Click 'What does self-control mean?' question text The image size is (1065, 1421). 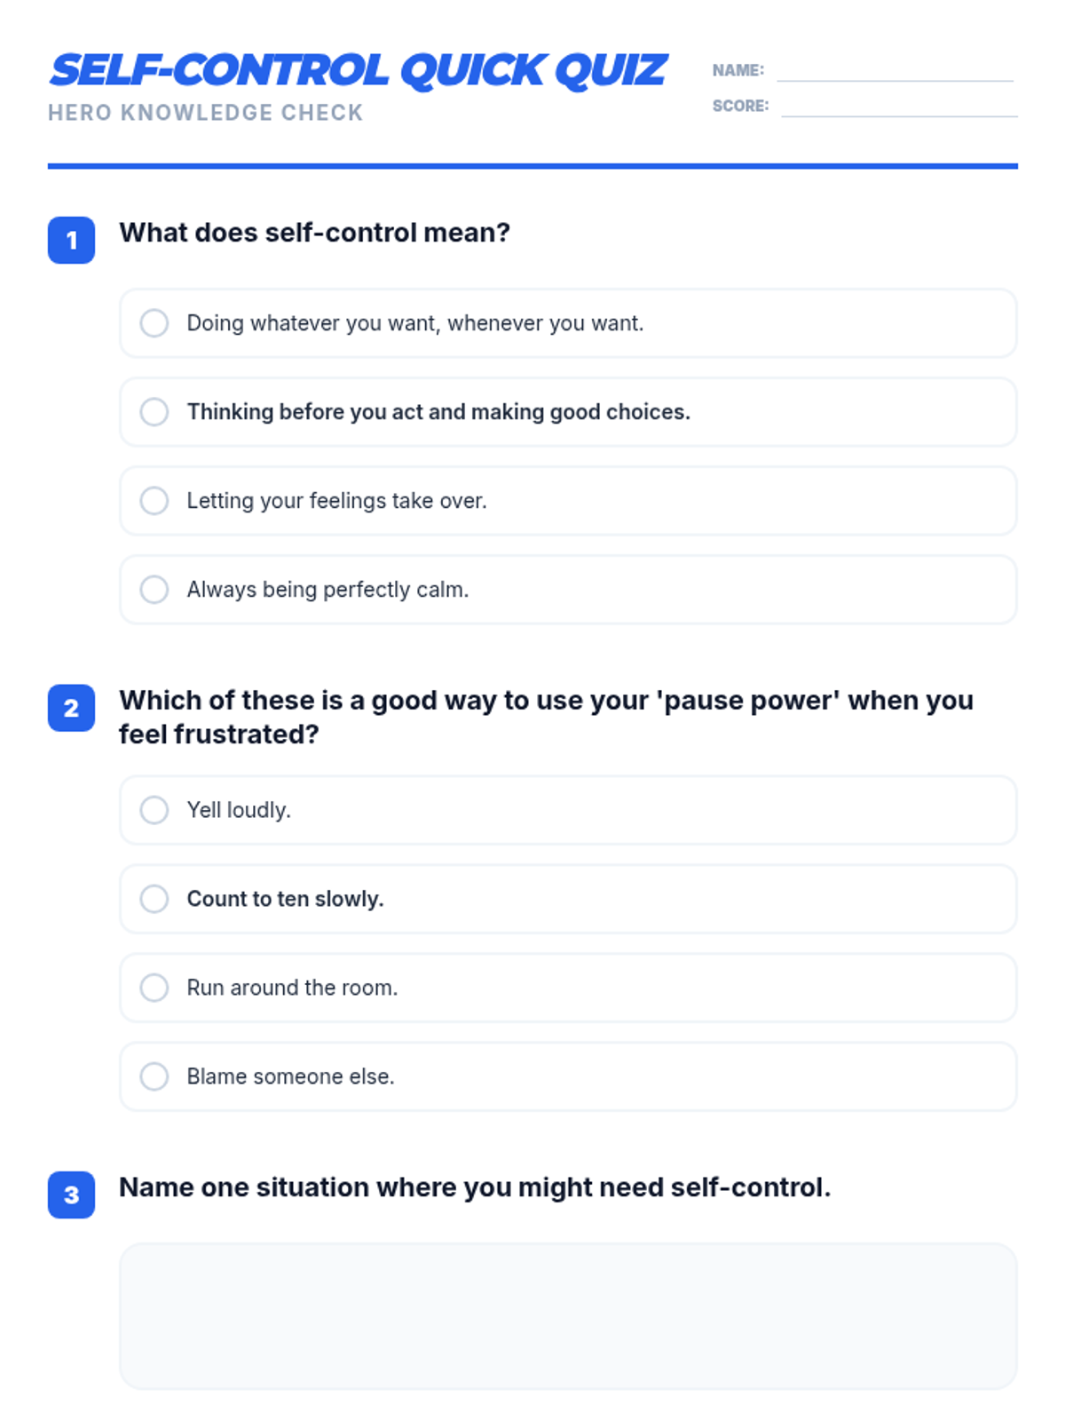click(x=315, y=233)
